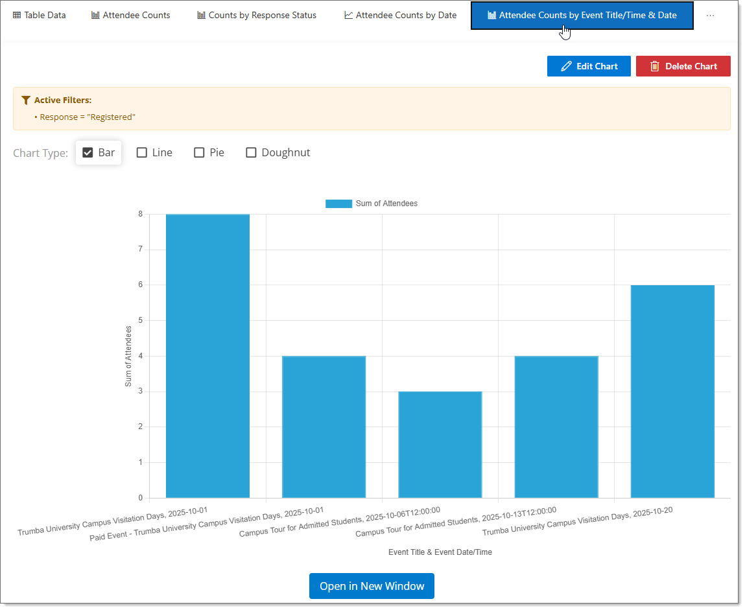Uncheck the Bar chart type checkbox
The width and height of the screenshot is (745, 610).
coord(88,152)
